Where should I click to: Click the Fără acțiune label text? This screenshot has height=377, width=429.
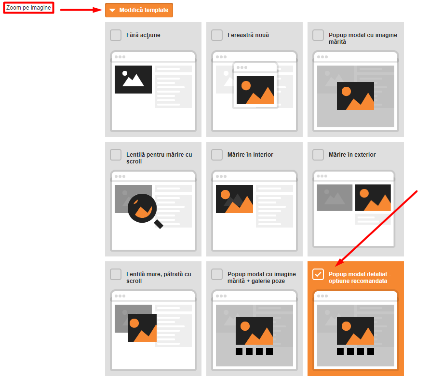[143, 35]
